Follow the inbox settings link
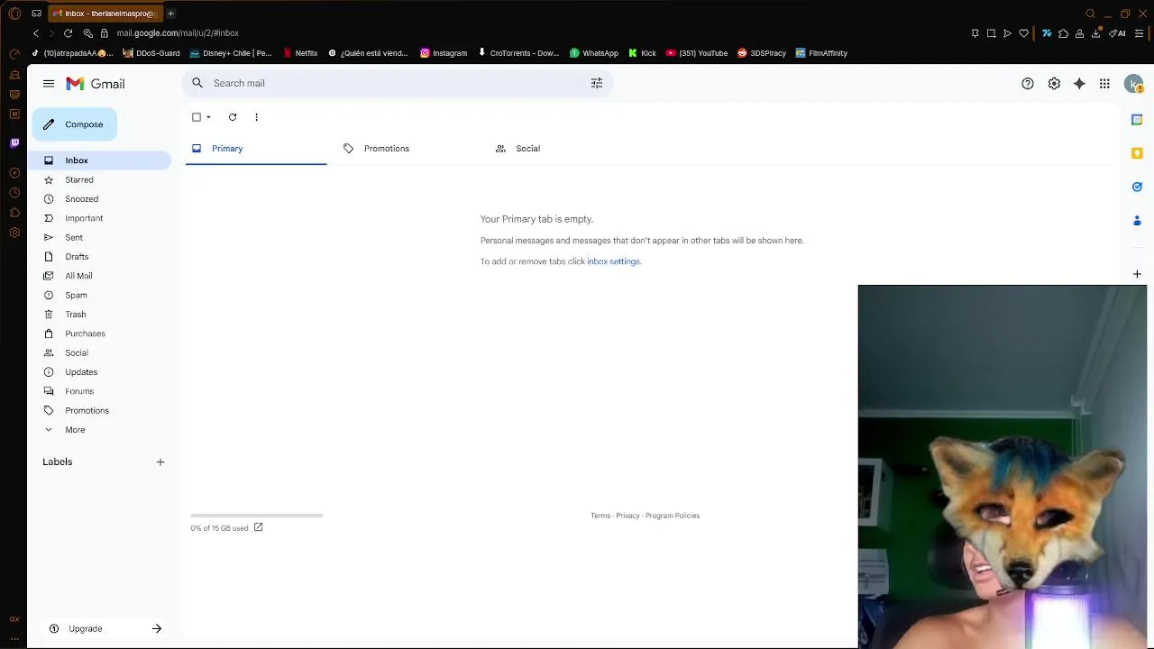1154x649 pixels. coord(613,261)
